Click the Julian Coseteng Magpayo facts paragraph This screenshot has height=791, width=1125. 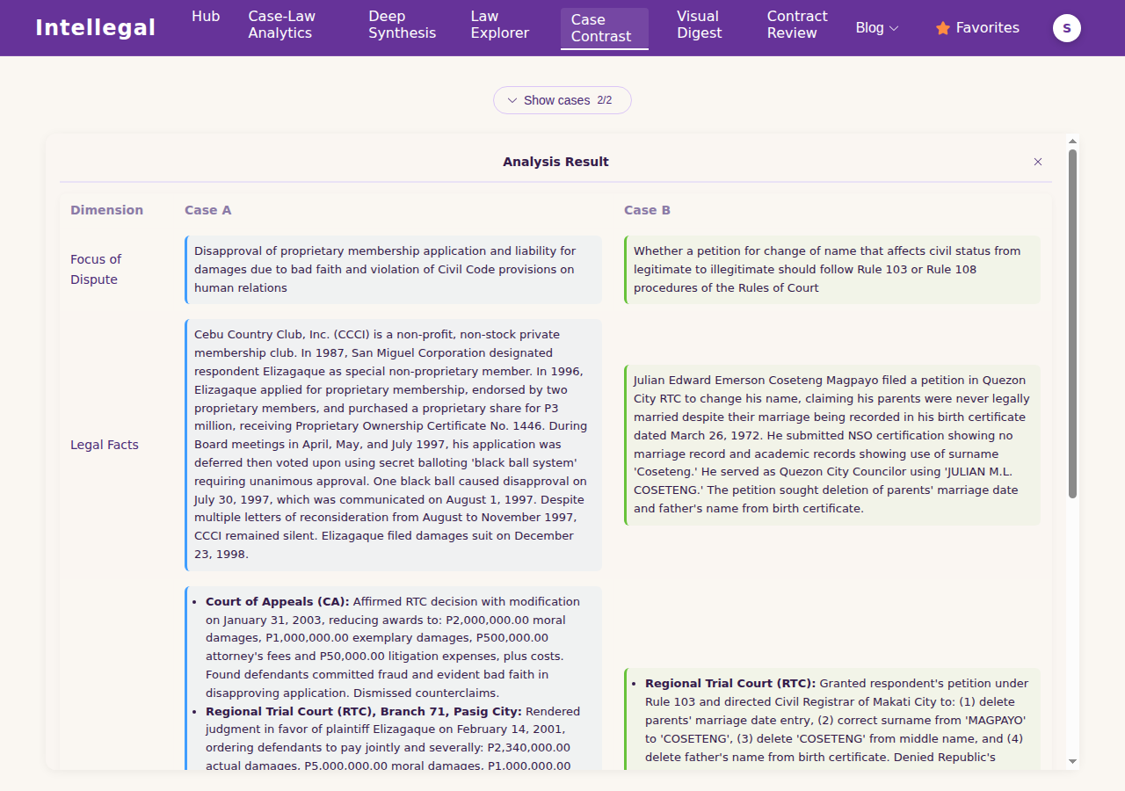[832, 445]
